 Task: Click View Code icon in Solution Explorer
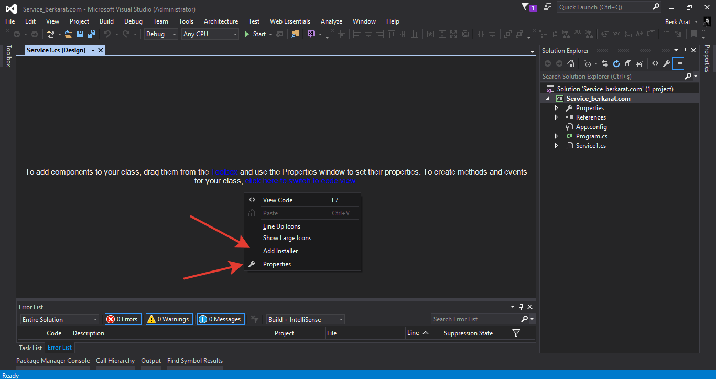[x=655, y=63]
